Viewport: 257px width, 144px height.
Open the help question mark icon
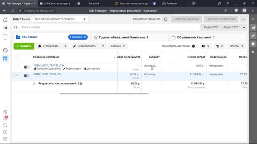coord(5,132)
